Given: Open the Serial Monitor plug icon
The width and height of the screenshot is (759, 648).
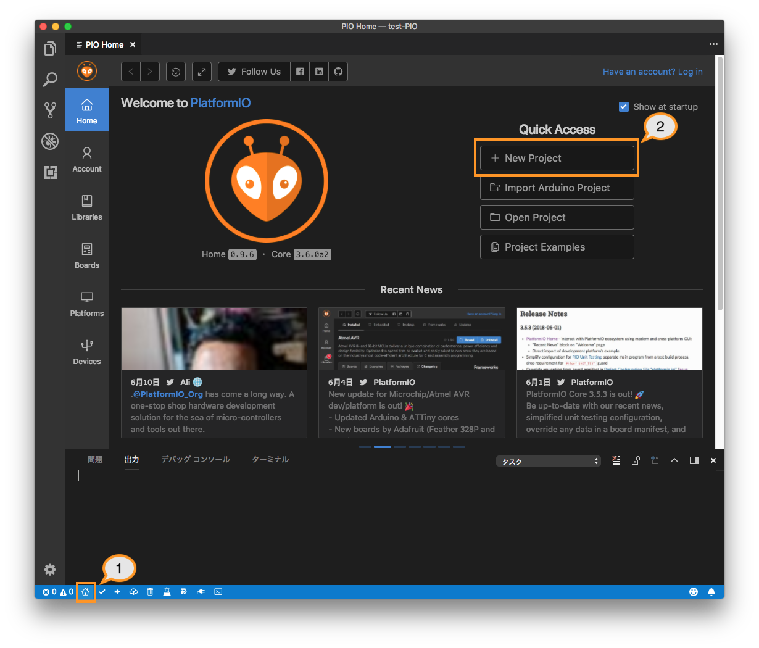Looking at the screenshot, I should point(201,592).
